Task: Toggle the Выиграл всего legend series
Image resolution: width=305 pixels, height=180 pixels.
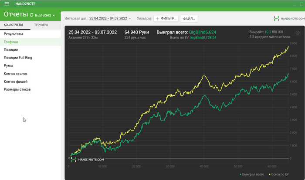Action: pyautogui.click(x=252, y=174)
